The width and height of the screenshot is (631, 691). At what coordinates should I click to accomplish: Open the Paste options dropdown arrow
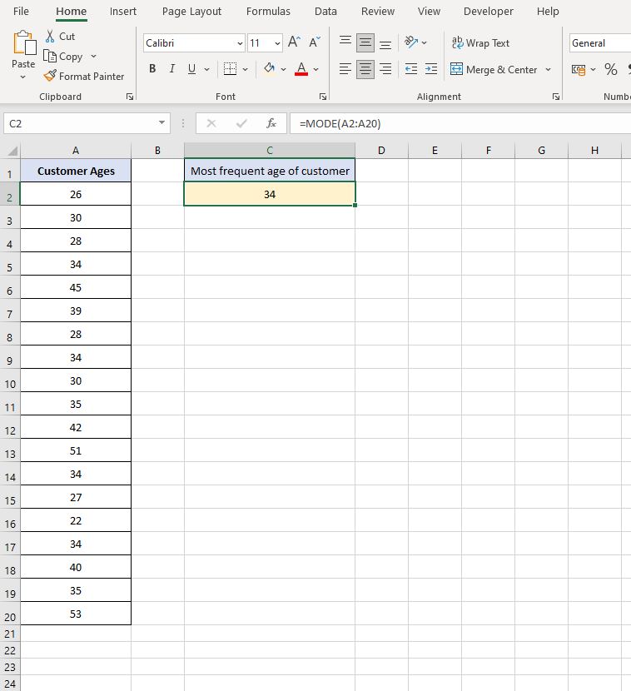[23, 77]
